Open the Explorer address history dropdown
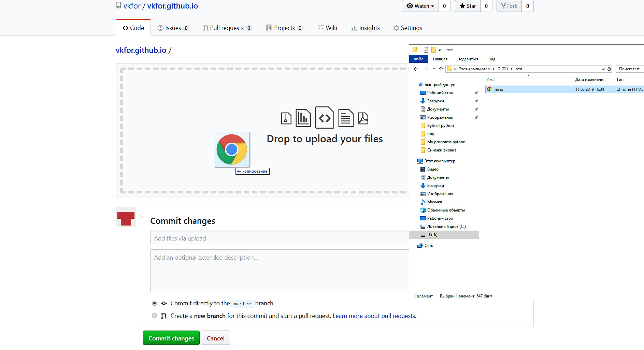This screenshot has height=350, width=644. [603, 69]
